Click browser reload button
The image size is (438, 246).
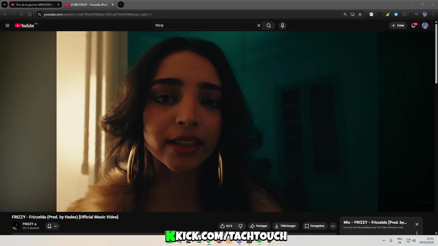point(21,14)
